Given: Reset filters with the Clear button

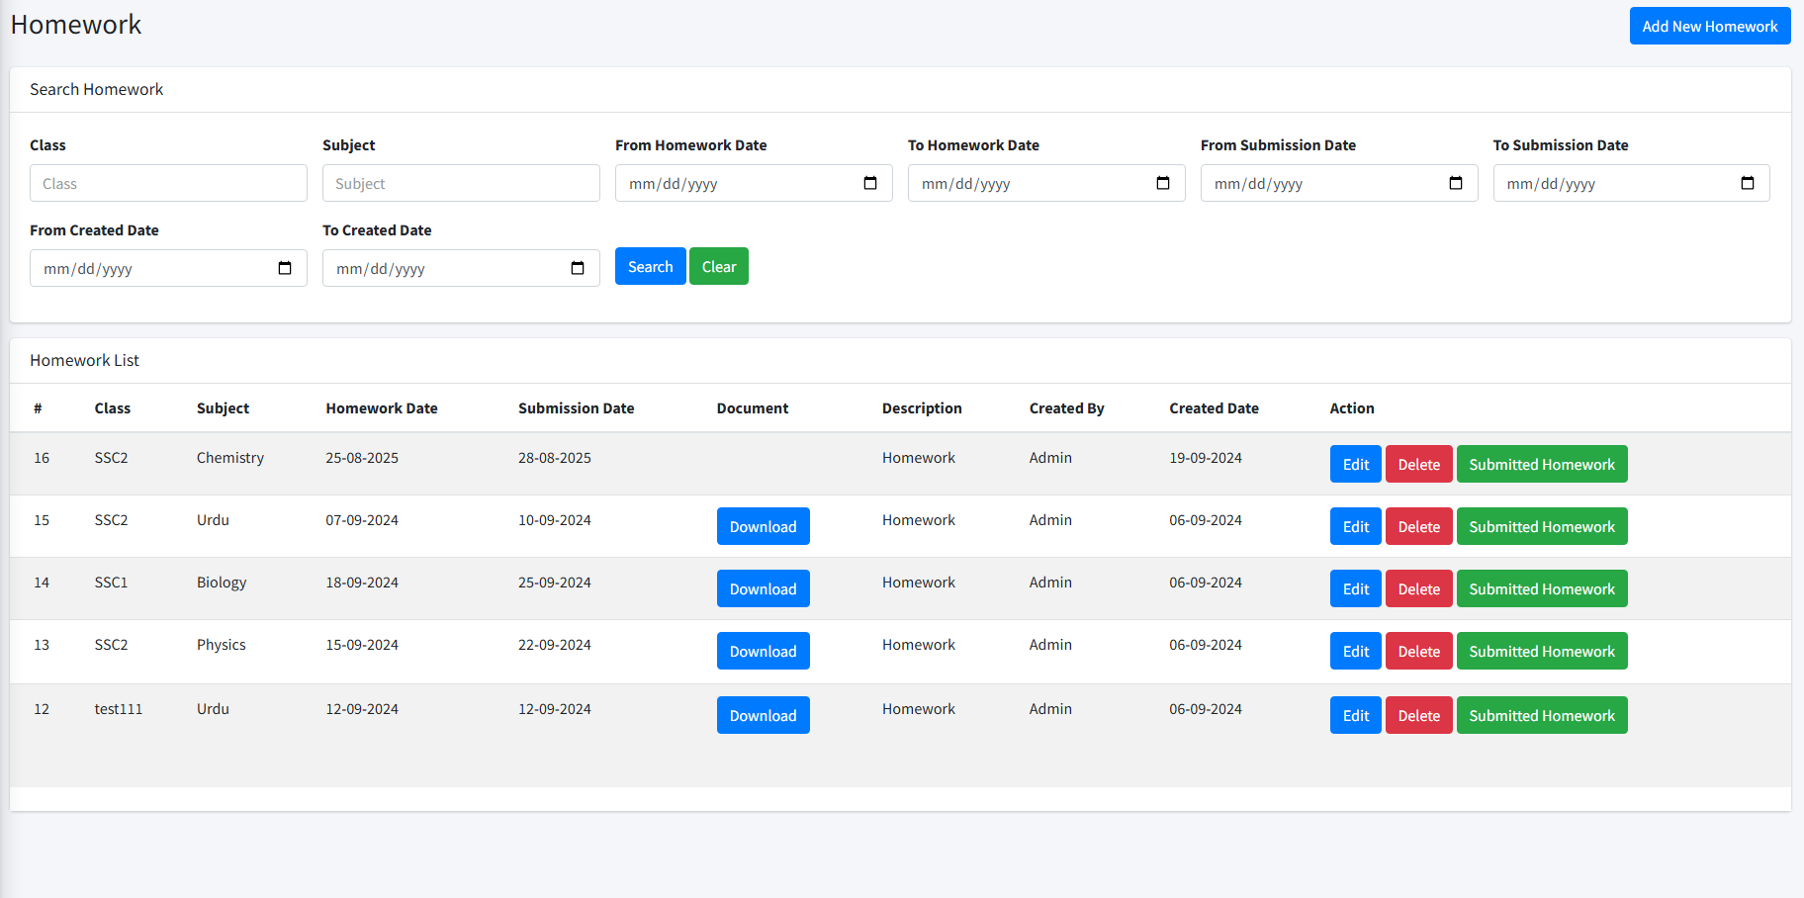Looking at the screenshot, I should click(x=718, y=267).
